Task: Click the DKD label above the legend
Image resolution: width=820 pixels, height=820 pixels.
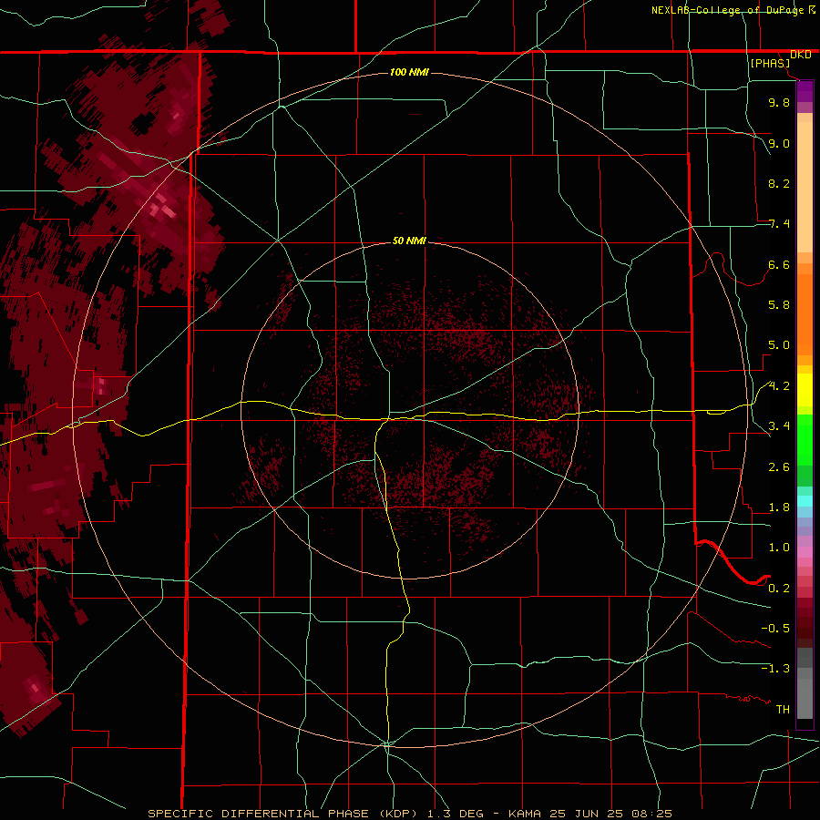Action: click(801, 55)
